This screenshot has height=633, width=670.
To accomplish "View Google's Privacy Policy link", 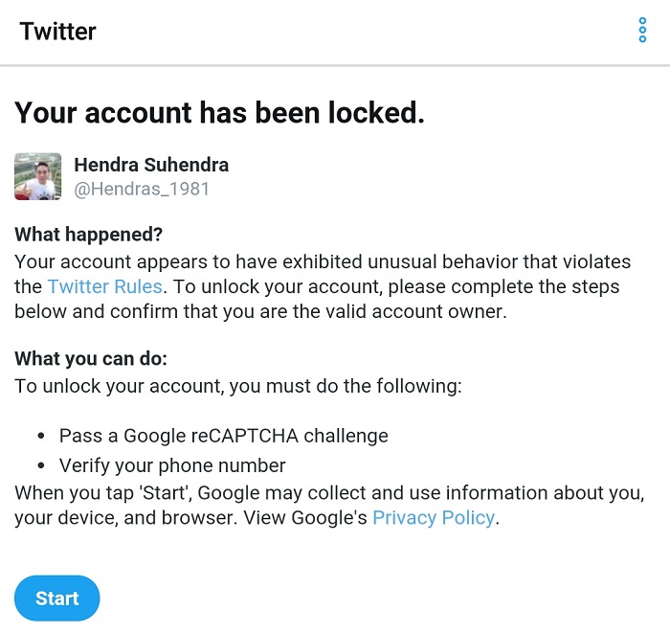I will 433,518.
